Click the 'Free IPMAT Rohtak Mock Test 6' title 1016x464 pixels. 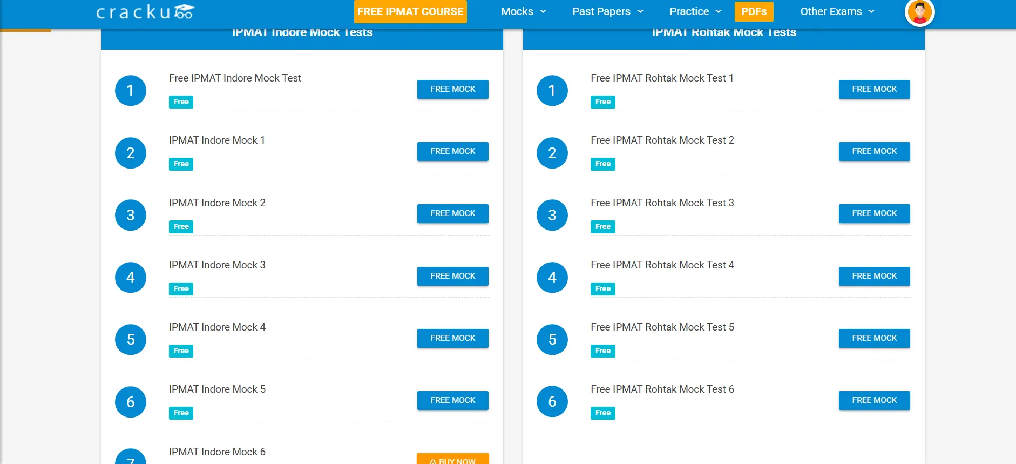(662, 389)
